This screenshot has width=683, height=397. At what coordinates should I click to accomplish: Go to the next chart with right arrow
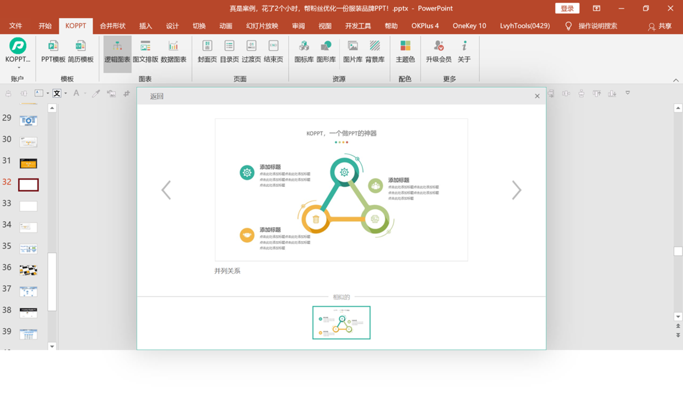517,190
